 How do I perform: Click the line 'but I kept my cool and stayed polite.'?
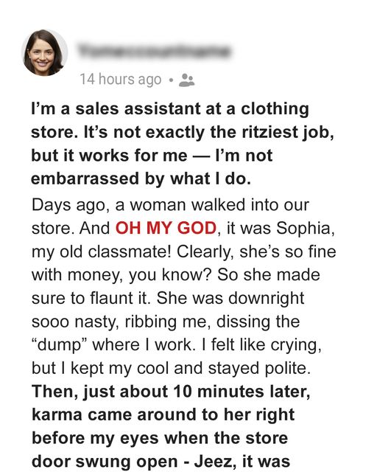click(x=171, y=368)
